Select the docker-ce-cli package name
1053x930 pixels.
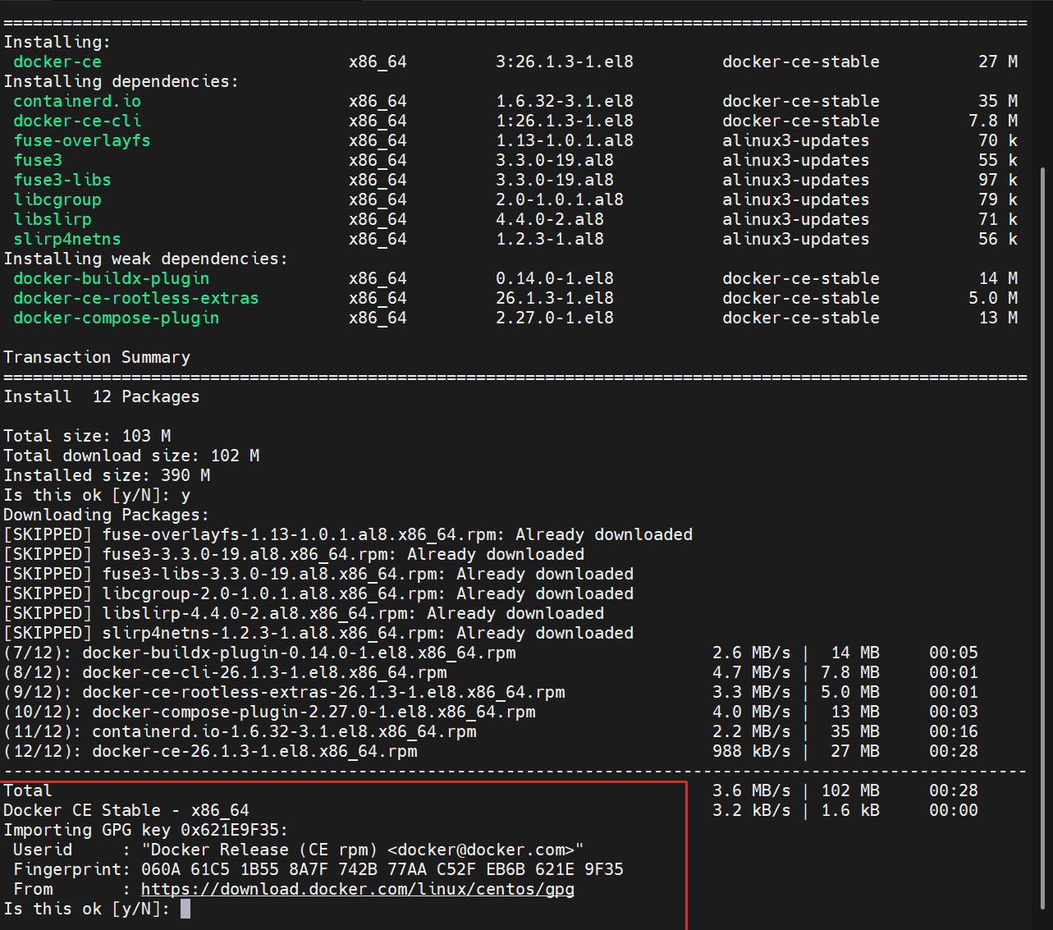tap(76, 121)
